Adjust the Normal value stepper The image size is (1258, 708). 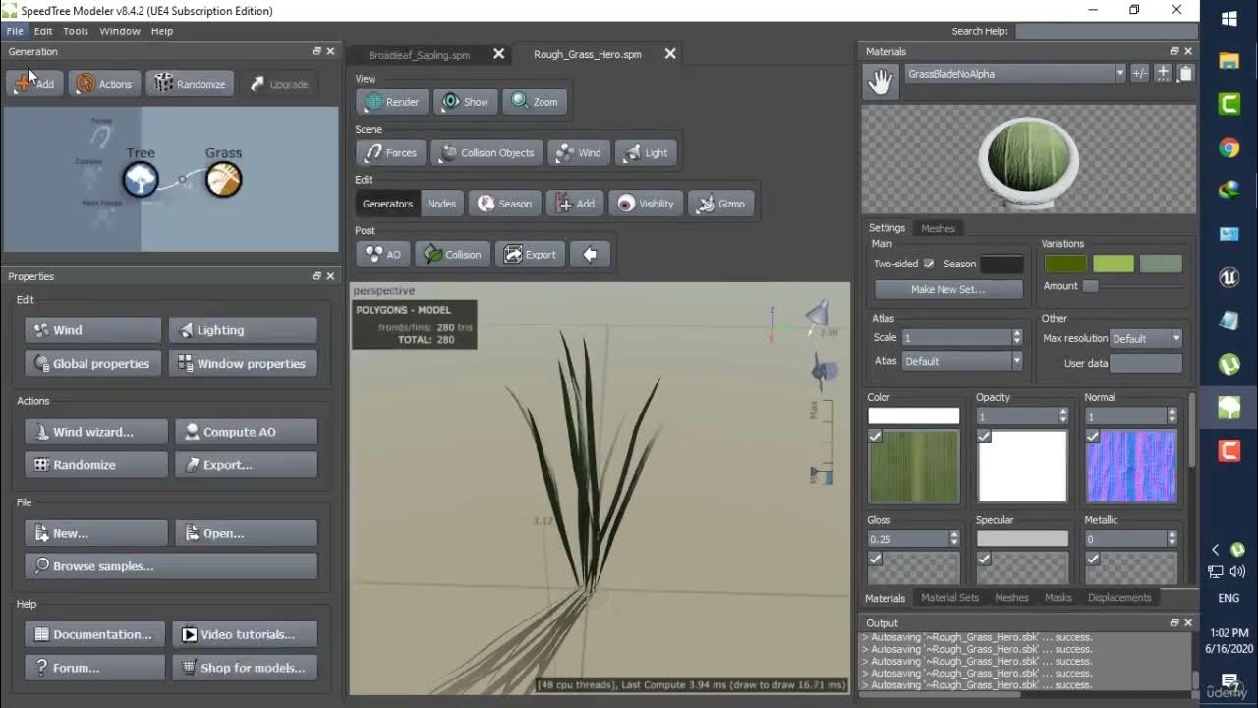[1172, 416]
